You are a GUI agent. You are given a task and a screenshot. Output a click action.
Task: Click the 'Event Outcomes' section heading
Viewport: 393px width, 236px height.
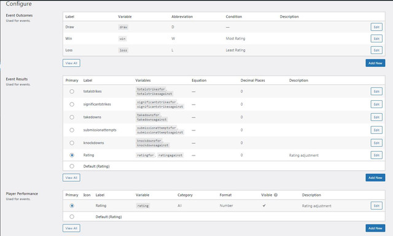(x=19, y=15)
